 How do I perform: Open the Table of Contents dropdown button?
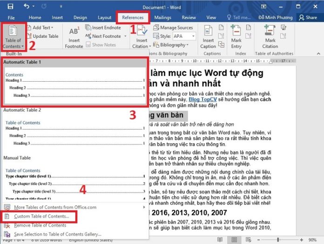(13, 37)
